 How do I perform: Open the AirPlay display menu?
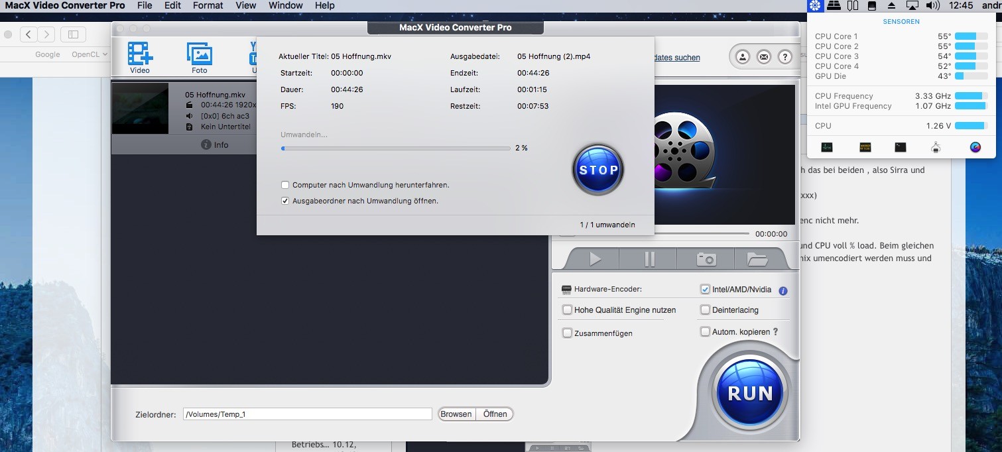(912, 5)
